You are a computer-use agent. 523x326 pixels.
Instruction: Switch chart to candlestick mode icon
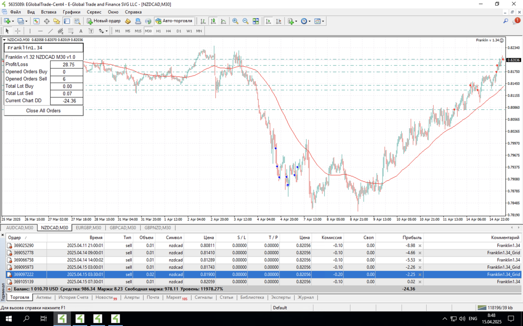point(213,21)
